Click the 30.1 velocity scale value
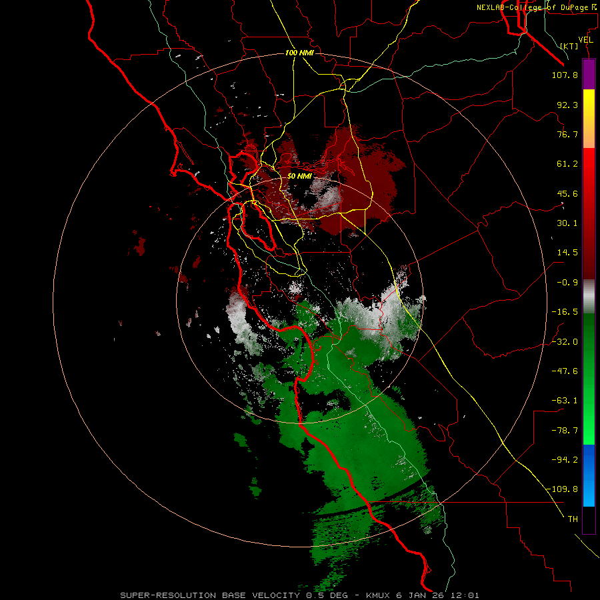Viewport: 600px width, 600px height. pos(567,223)
